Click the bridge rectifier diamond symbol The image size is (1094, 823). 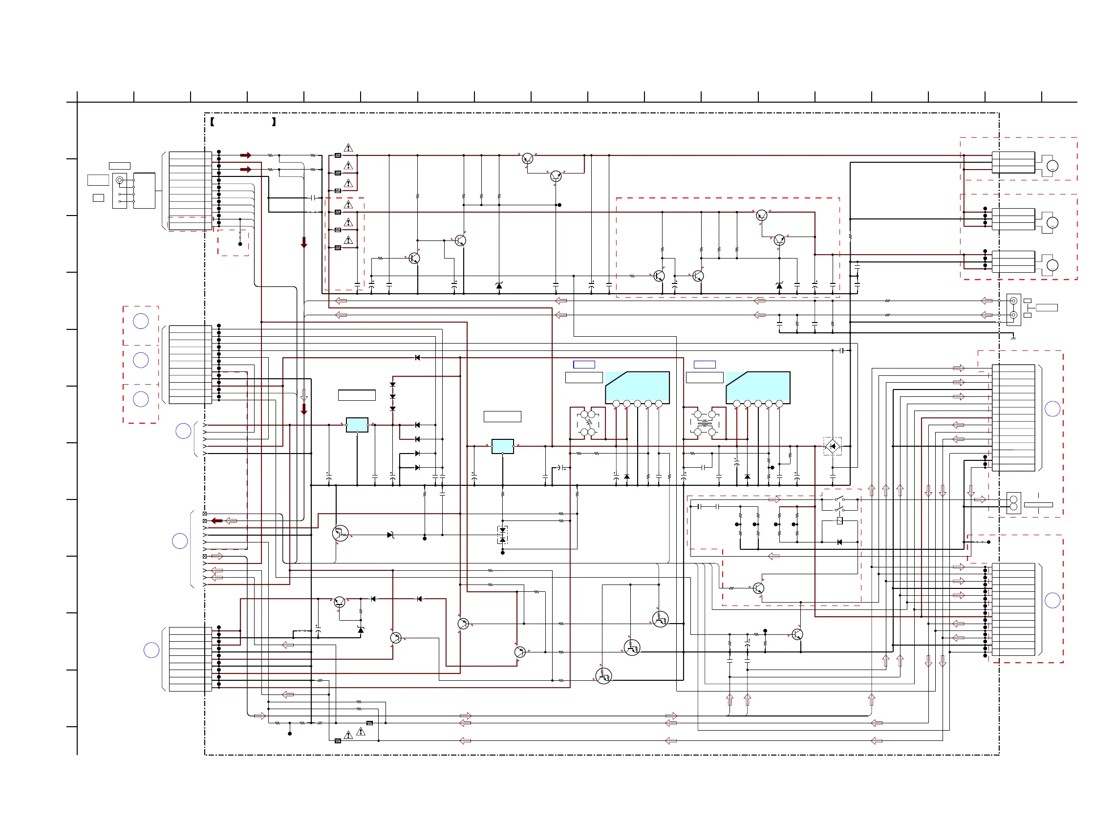click(x=833, y=446)
